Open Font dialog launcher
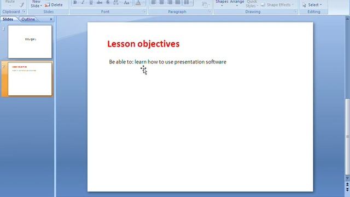The width and height of the screenshot is (350, 197). coord(144,11)
